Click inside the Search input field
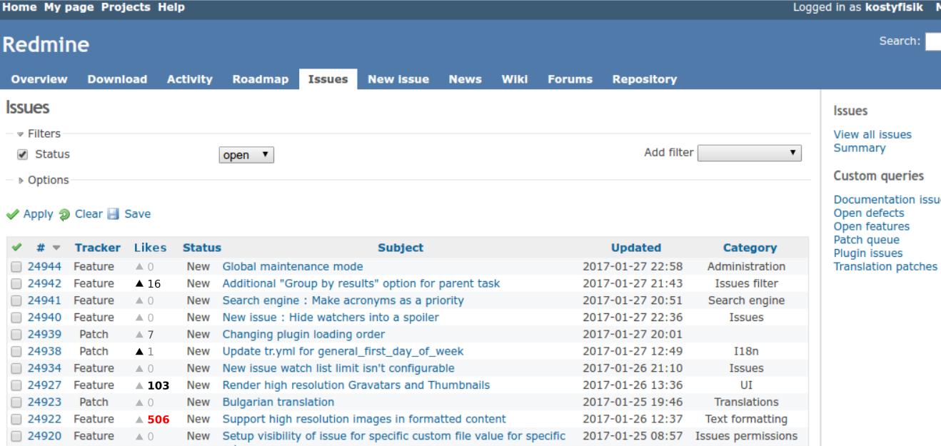Screen dimensions: 941x446 (x=933, y=41)
